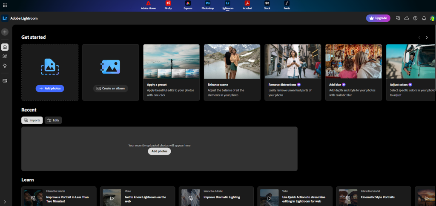
Task: Select the Home icon in sidebar
Action: (5, 47)
